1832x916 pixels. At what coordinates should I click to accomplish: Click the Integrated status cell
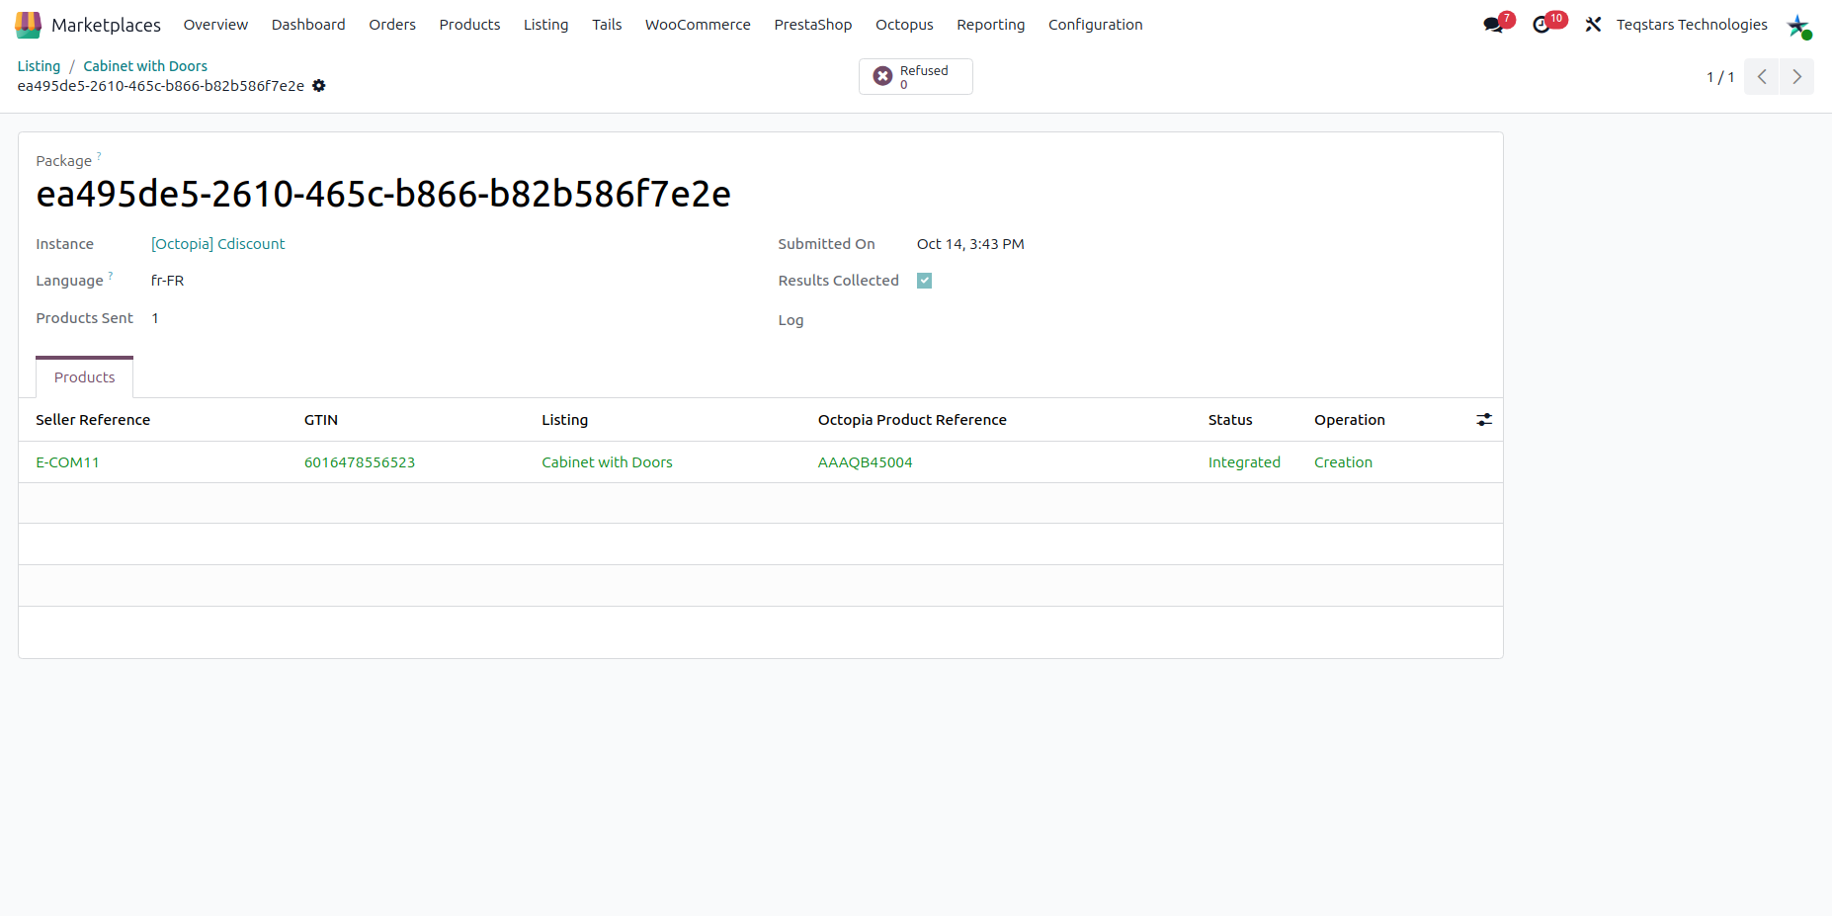[1244, 462]
